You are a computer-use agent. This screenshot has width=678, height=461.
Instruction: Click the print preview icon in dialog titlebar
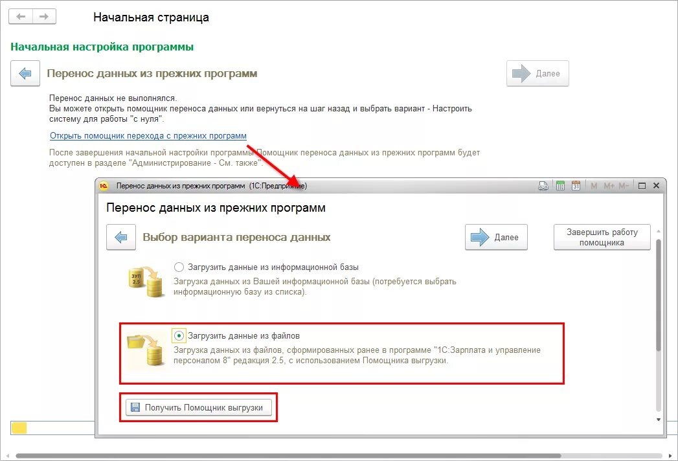coord(543,186)
